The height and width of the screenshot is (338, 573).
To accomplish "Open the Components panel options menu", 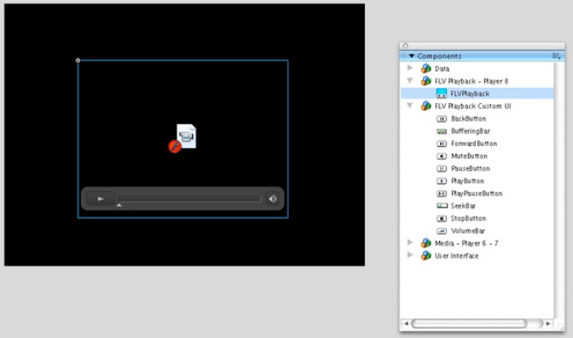I will [x=556, y=56].
